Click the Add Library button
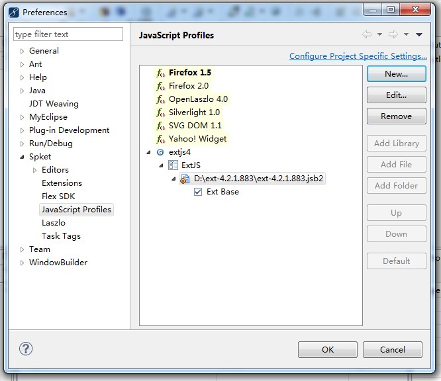 click(396, 144)
